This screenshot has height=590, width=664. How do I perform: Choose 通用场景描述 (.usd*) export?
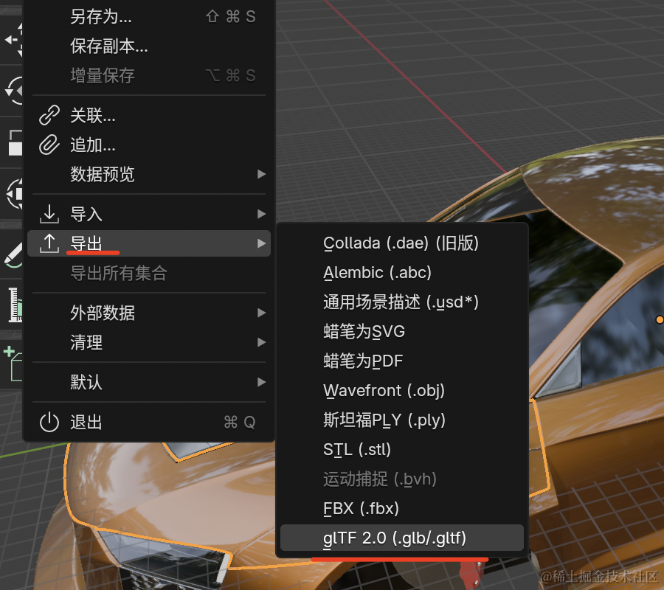tap(402, 302)
